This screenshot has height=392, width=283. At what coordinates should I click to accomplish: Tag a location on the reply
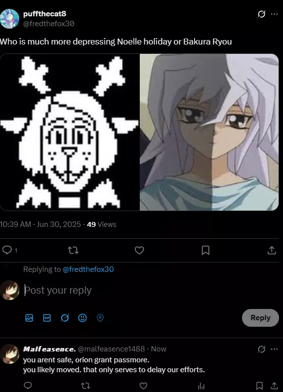point(100,318)
